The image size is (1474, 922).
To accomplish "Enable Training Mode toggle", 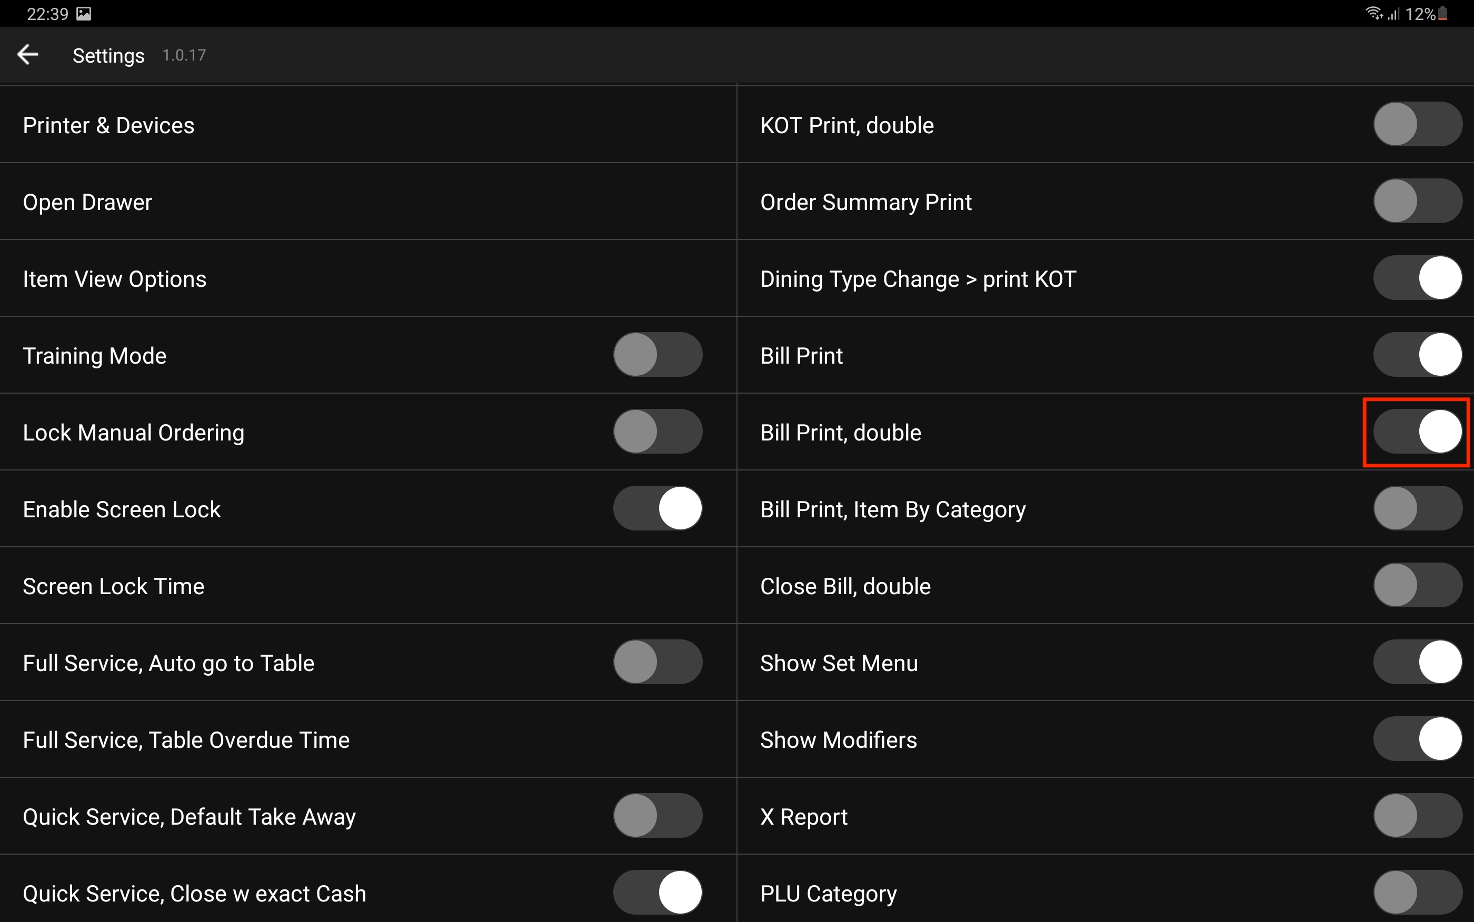I will (658, 355).
